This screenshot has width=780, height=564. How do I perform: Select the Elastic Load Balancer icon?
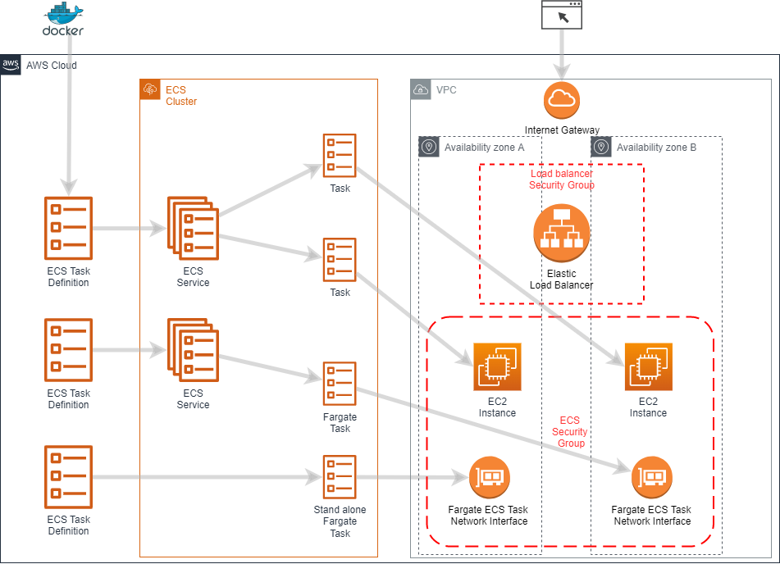point(562,233)
